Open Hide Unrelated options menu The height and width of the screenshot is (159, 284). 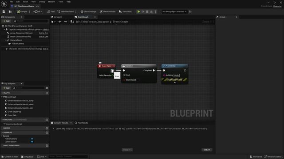click(76, 11)
